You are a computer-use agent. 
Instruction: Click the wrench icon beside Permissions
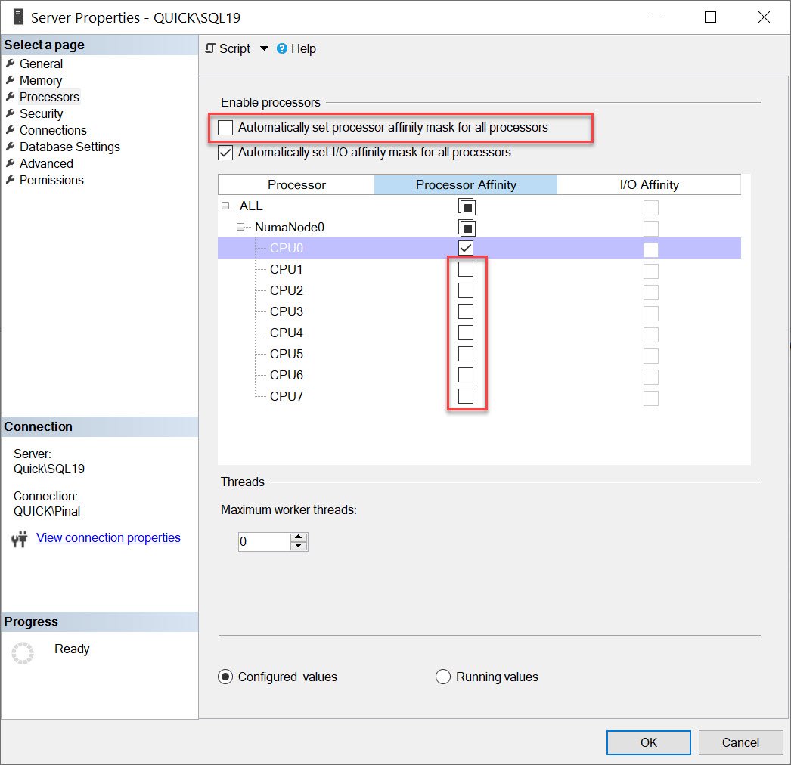11,180
